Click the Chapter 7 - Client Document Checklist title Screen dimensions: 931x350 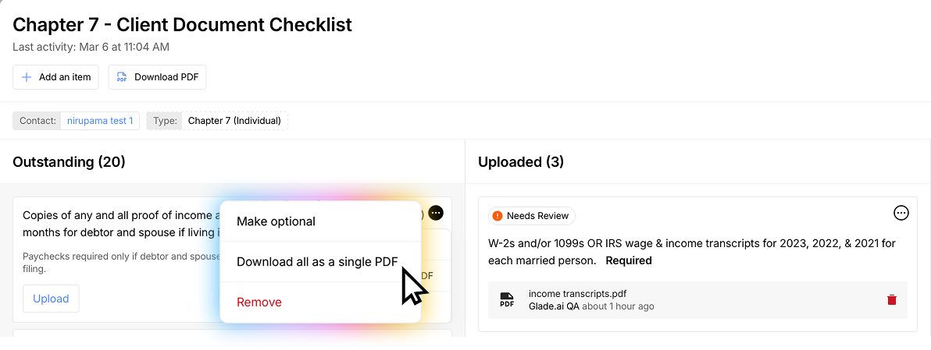pos(182,24)
